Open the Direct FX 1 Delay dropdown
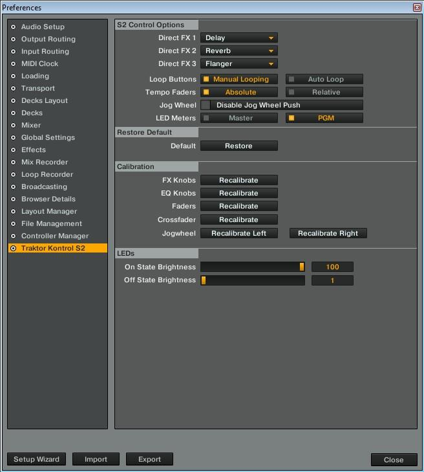424x472 pixels. (239, 38)
